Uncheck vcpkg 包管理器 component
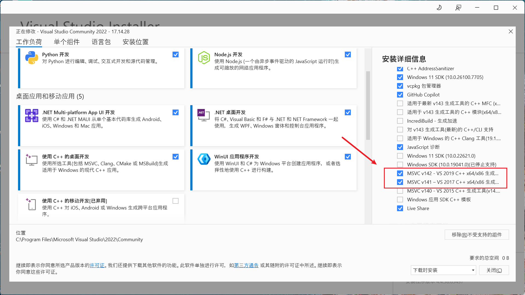This screenshot has width=525, height=295. [400, 86]
